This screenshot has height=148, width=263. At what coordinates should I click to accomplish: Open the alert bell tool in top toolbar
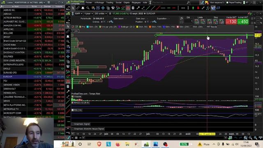pyautogui.click(x=83, y=8)
